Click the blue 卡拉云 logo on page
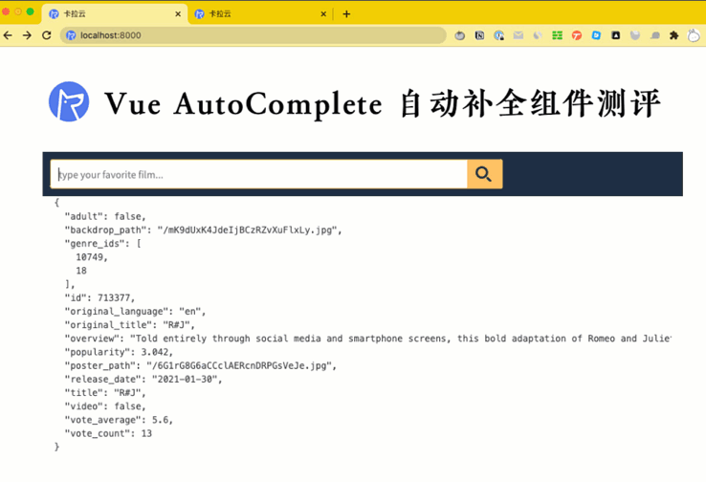 69,101
